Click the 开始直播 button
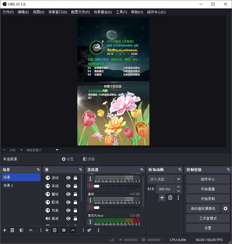 [208, 189]
